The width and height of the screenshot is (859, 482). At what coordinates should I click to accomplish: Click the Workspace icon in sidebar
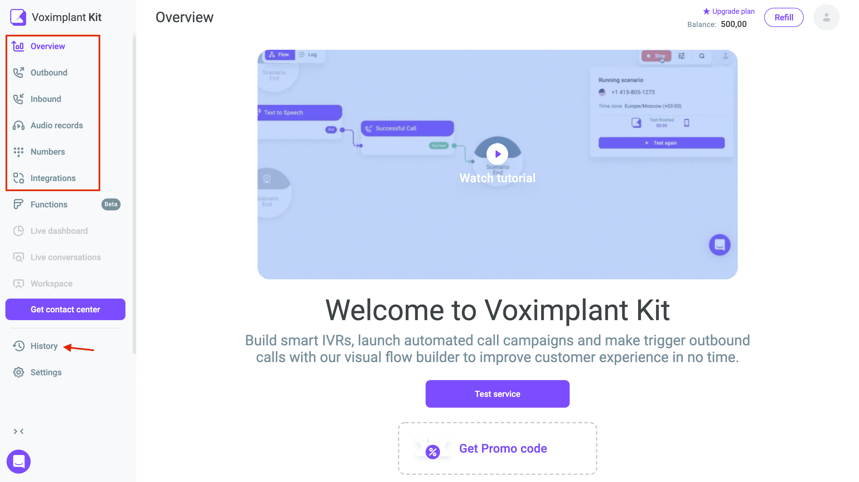(18, 284)
